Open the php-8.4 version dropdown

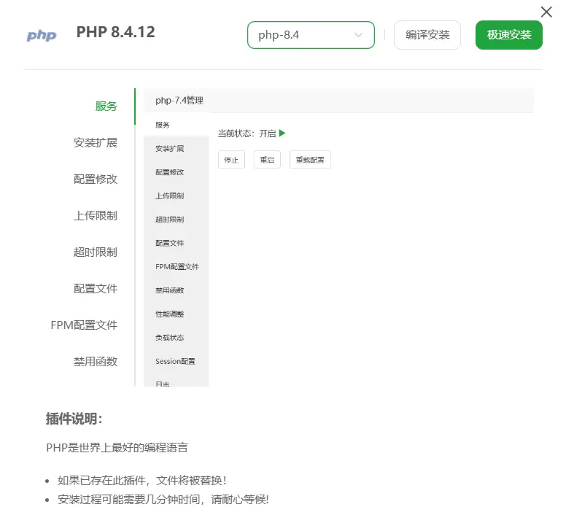tap(311, 35)
